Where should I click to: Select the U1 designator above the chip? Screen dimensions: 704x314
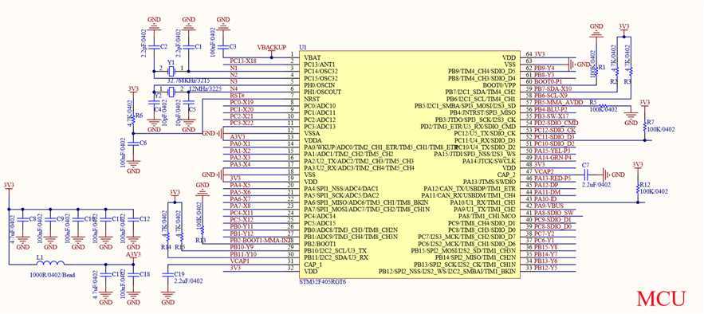tap(303, 48)
